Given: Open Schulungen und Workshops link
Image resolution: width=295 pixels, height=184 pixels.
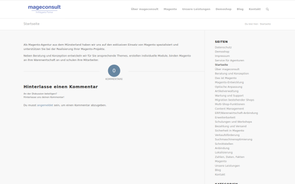Looking at the screenshot, I should (233, 122).
